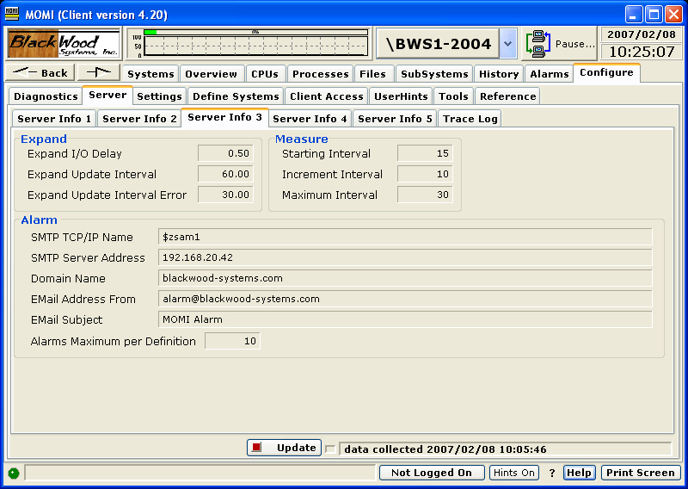Viewport: 688px width, 489px height.
Task: Click the Not Logged On button
Action: coord(431,473)
